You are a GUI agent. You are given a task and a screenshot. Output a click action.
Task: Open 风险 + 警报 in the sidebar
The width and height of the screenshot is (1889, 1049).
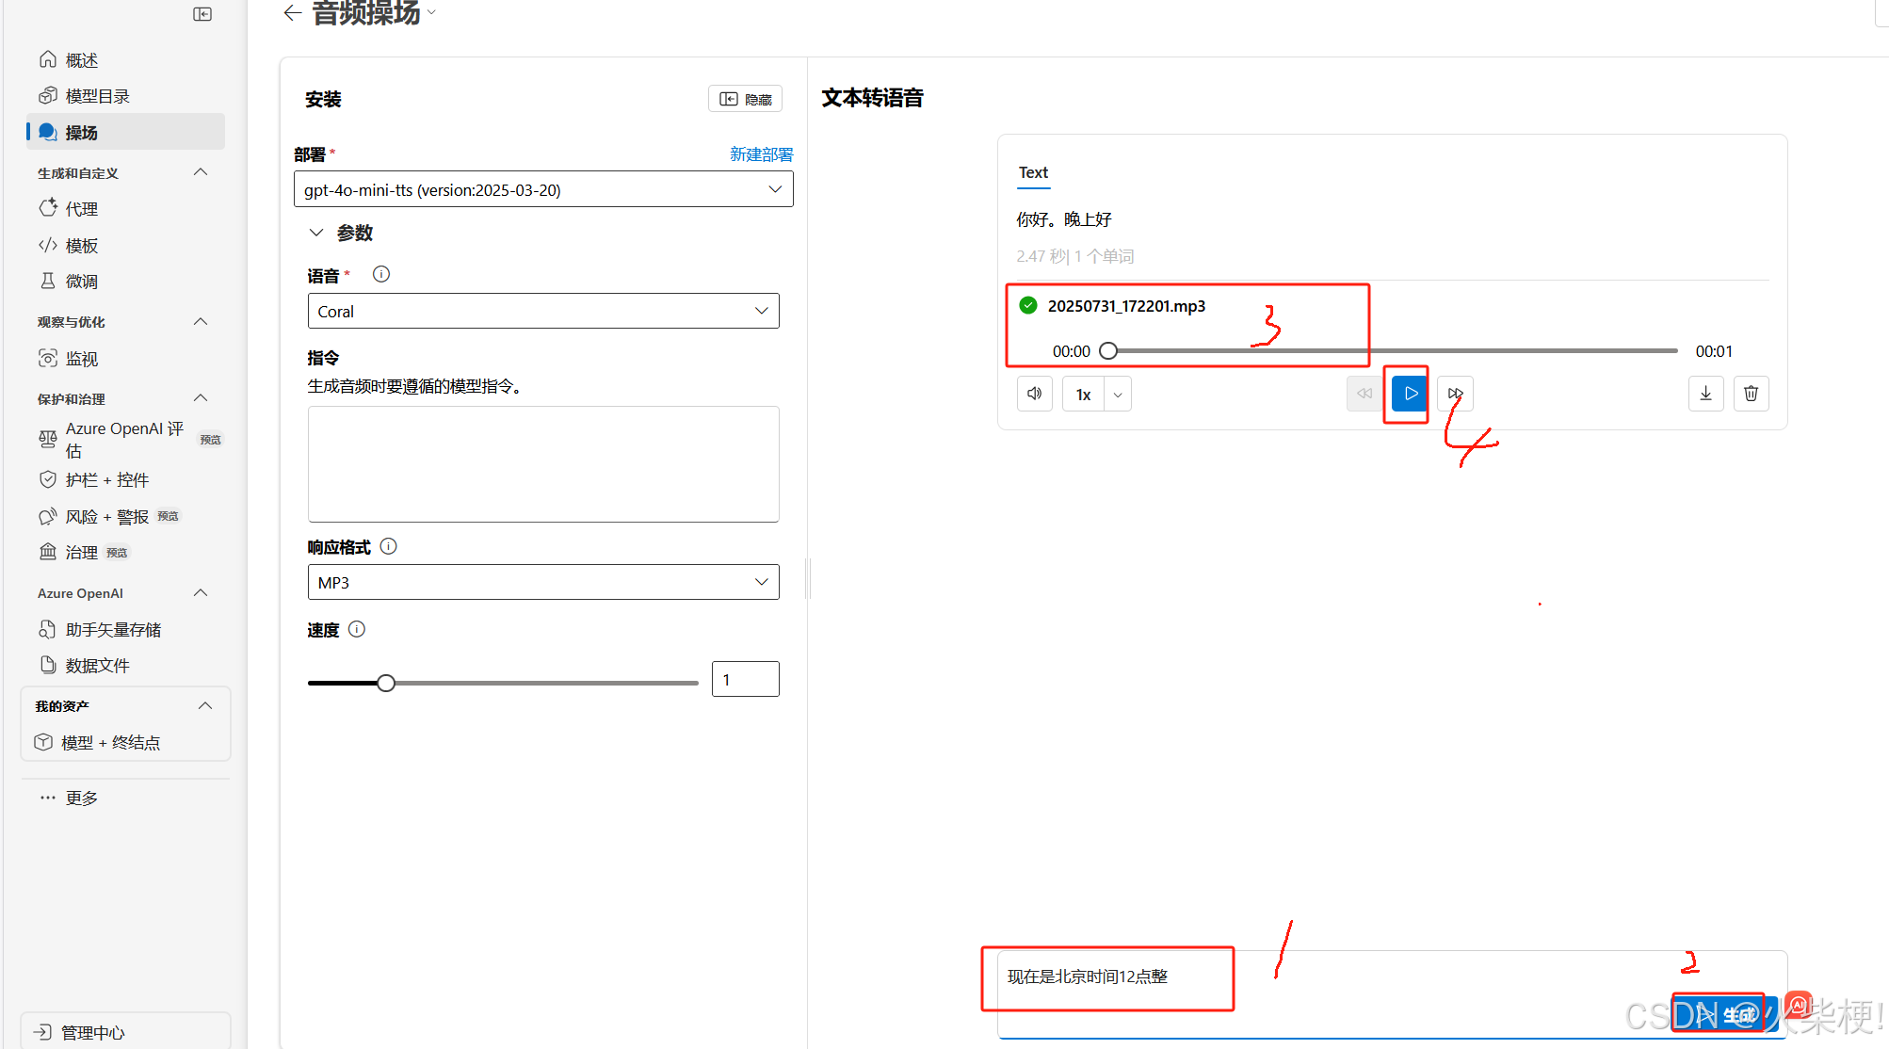(x=126, y=517)
